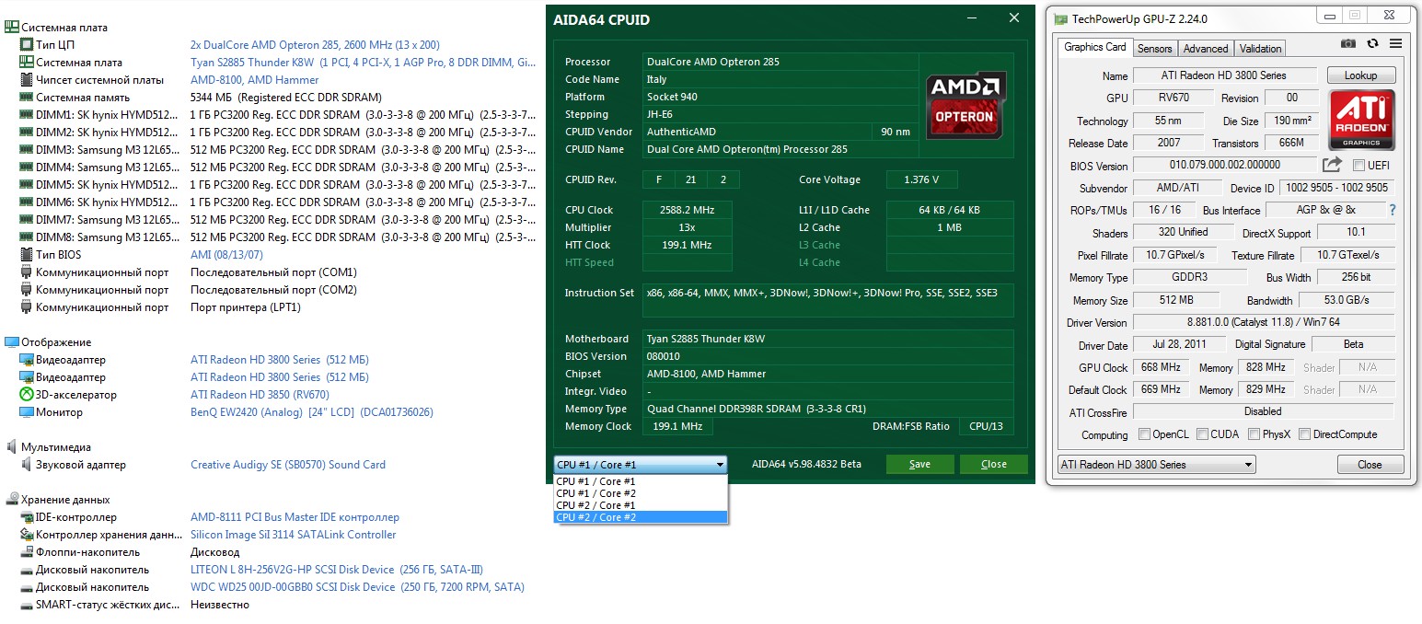Click the Close button in AIDA64 CPUID
Image resolution: width=1422 pixels, height=624 pixels.
click(x=993, y=464)
